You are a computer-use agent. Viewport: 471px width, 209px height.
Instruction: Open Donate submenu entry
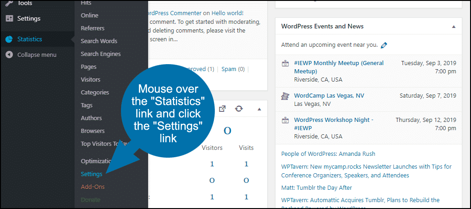(91, 199)
